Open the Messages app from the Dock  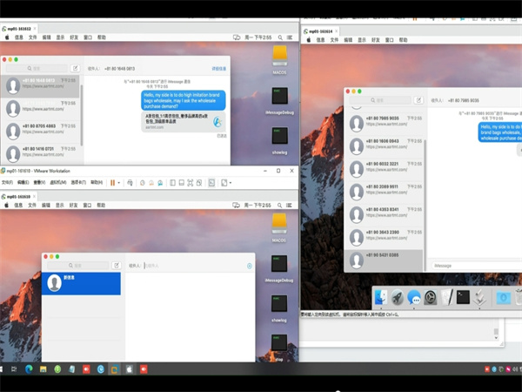(414, 298)
